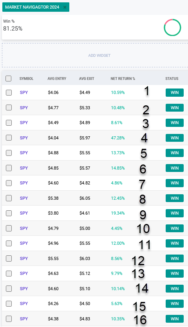Open the SPY link in the 10.59% row
188x327 pixels.
[24, 92]
